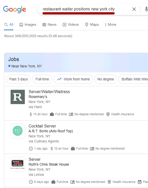Image resolution: width=148 pixels, height=188 pixels.
Task: Click degree book icon in Cocktail Server listing
Action: 92,148
